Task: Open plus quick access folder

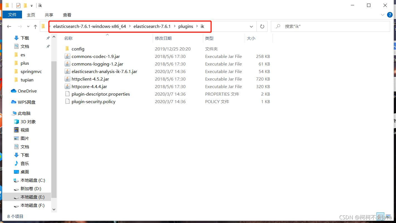Action: tap(21, 63)
